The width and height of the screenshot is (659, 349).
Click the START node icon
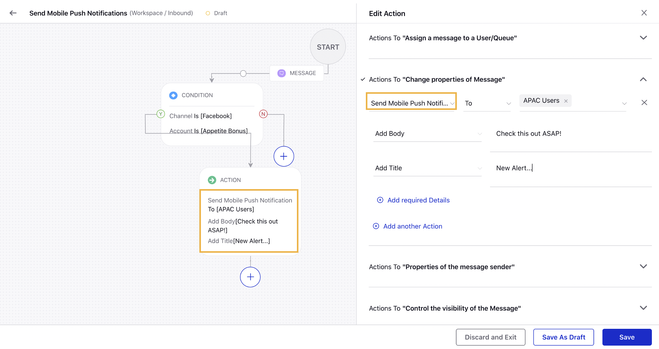coord(328,47)
